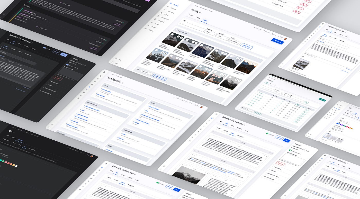The height and width of the screenshot is (199, 360).
Task: Toggle Published switch in dark article editor
Action: 45,48
